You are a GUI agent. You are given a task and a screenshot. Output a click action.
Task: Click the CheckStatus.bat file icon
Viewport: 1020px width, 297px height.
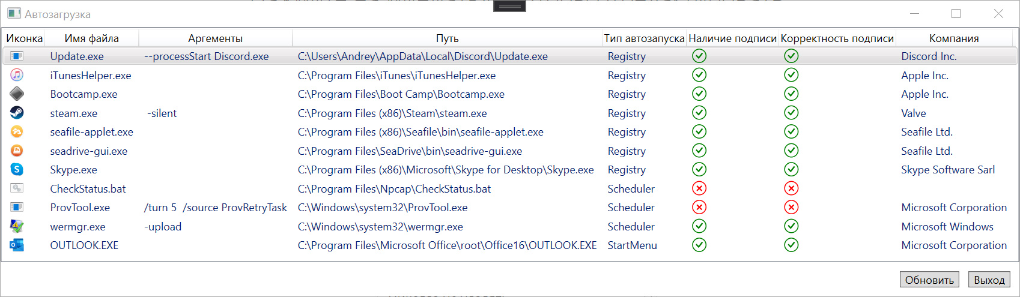(x=17, y=188)
